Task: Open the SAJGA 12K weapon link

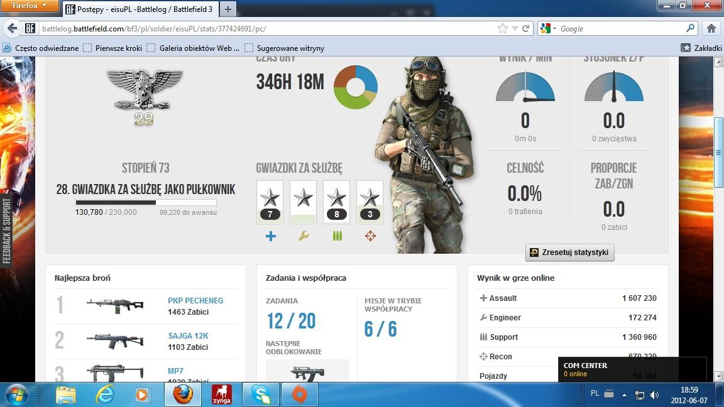Action: point(188,335)
